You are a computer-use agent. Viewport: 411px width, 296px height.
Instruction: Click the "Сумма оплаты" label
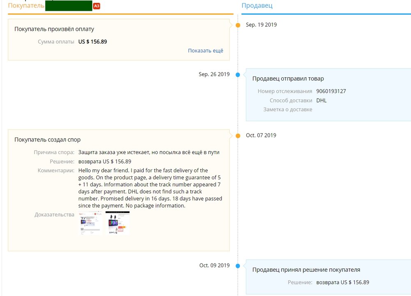(x=56, y=42)
